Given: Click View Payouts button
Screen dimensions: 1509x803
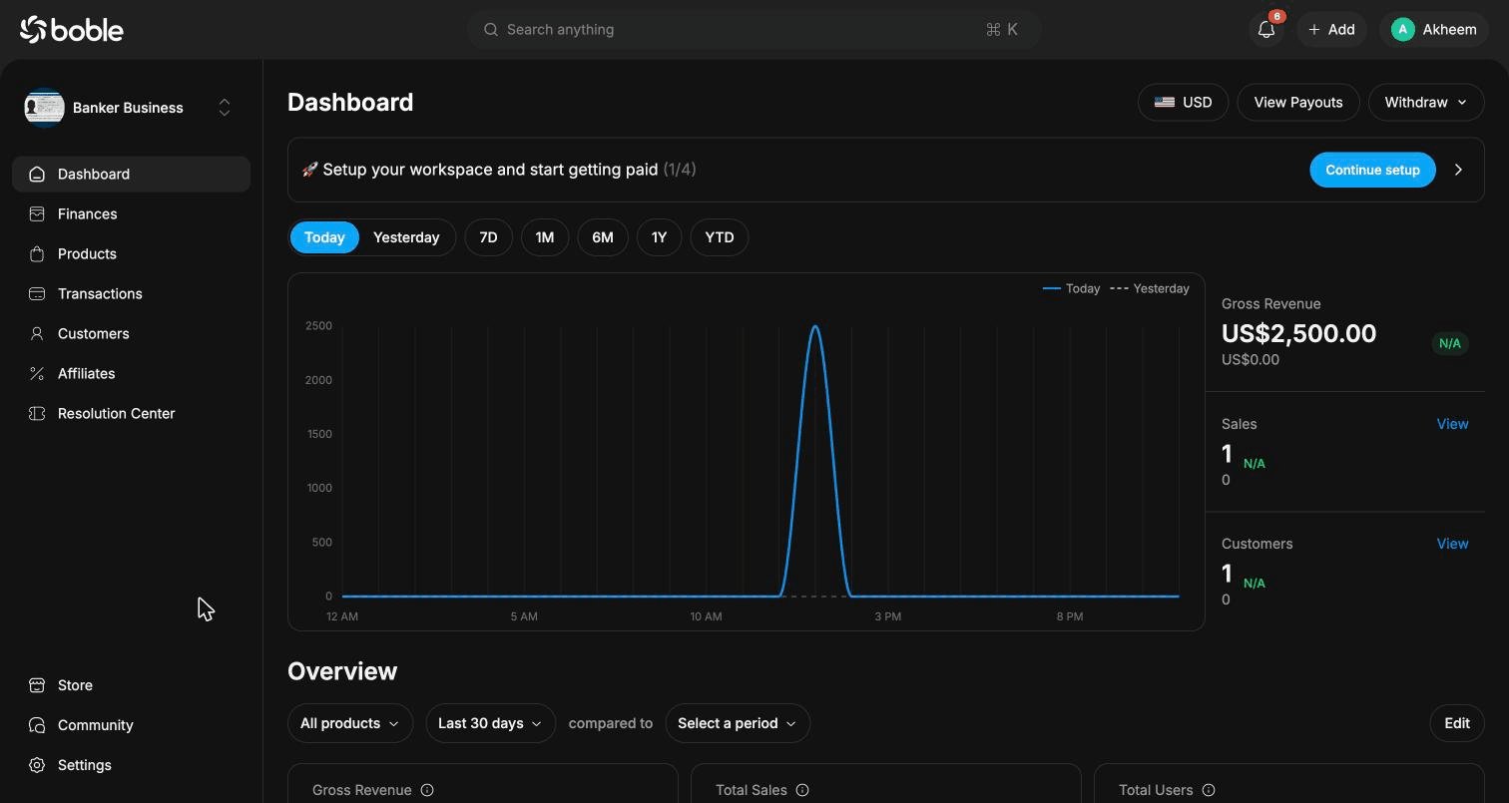Looking at the screenshot, I should click(x=1298, y=102).
